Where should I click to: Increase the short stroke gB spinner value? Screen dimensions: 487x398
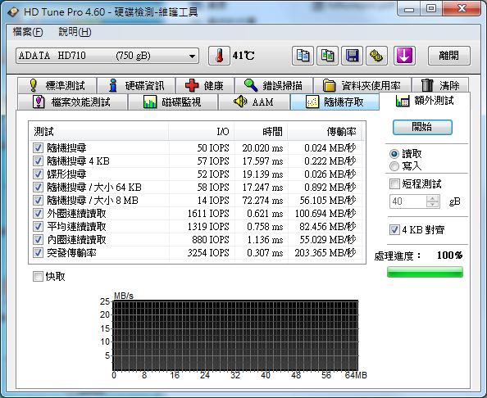[433, 198]
